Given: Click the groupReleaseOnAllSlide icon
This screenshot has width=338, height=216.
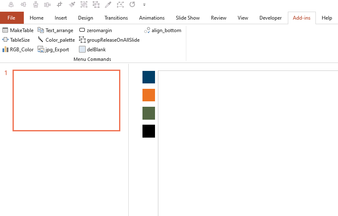Looking at the screenshot, I should tap(82, 40).
